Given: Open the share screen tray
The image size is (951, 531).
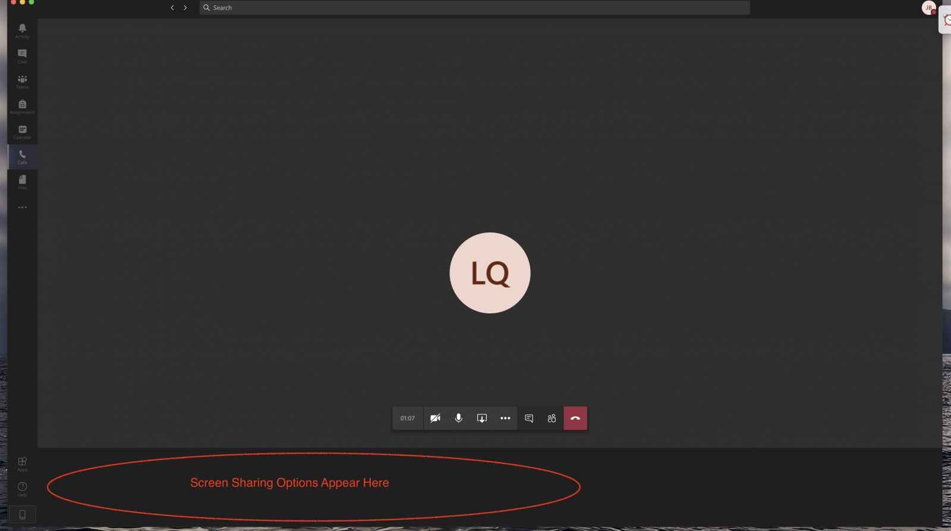Looking at the screenshot, I should pos(482,418).
